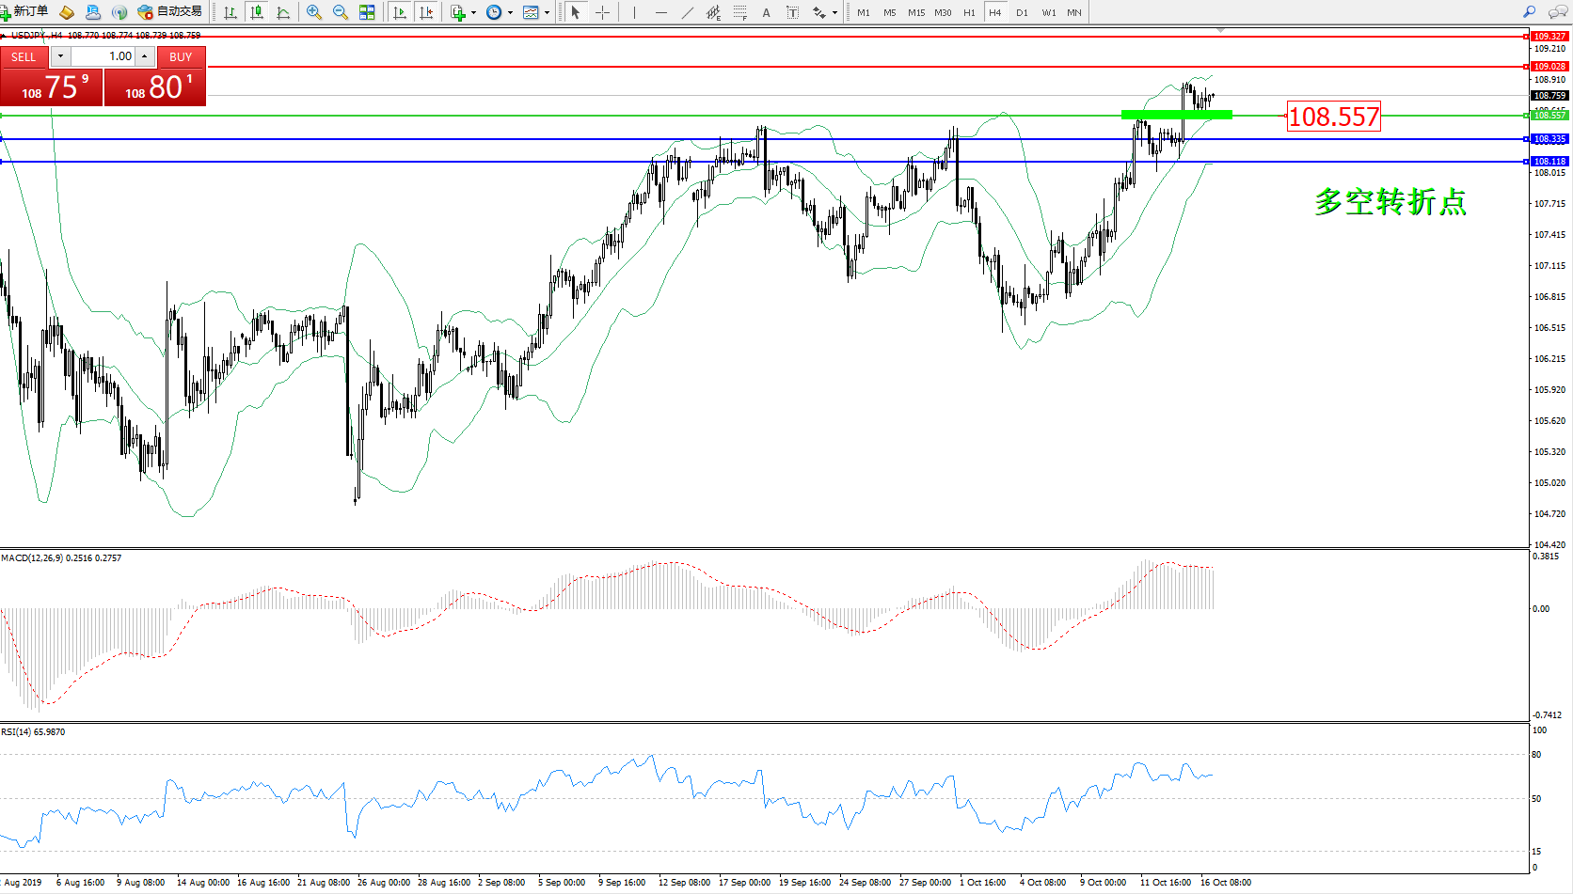Toggle the auto-scroll chart button
Viewport: 1573px width, 894px height.
click(400, 12)
